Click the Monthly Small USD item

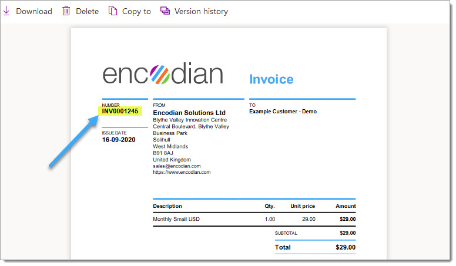(x=176, y=219)
